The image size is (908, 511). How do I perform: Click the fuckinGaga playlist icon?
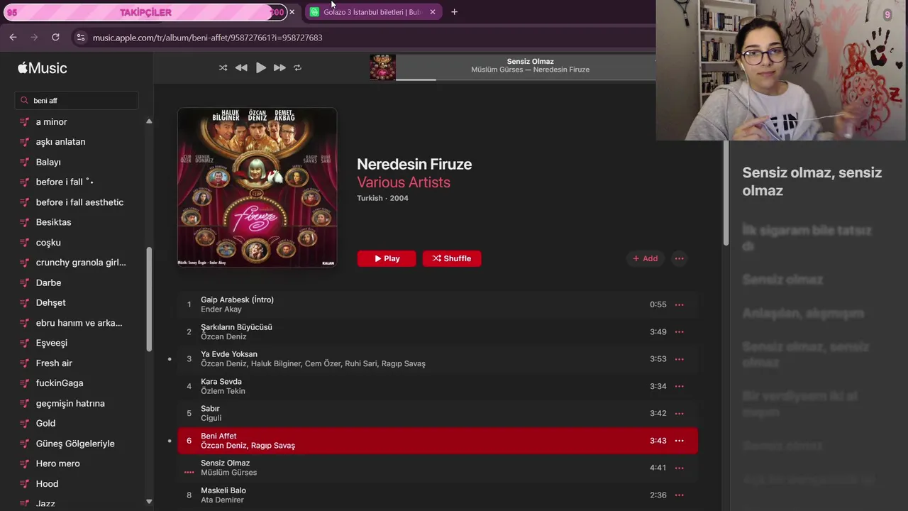click(x=25, y=383)
